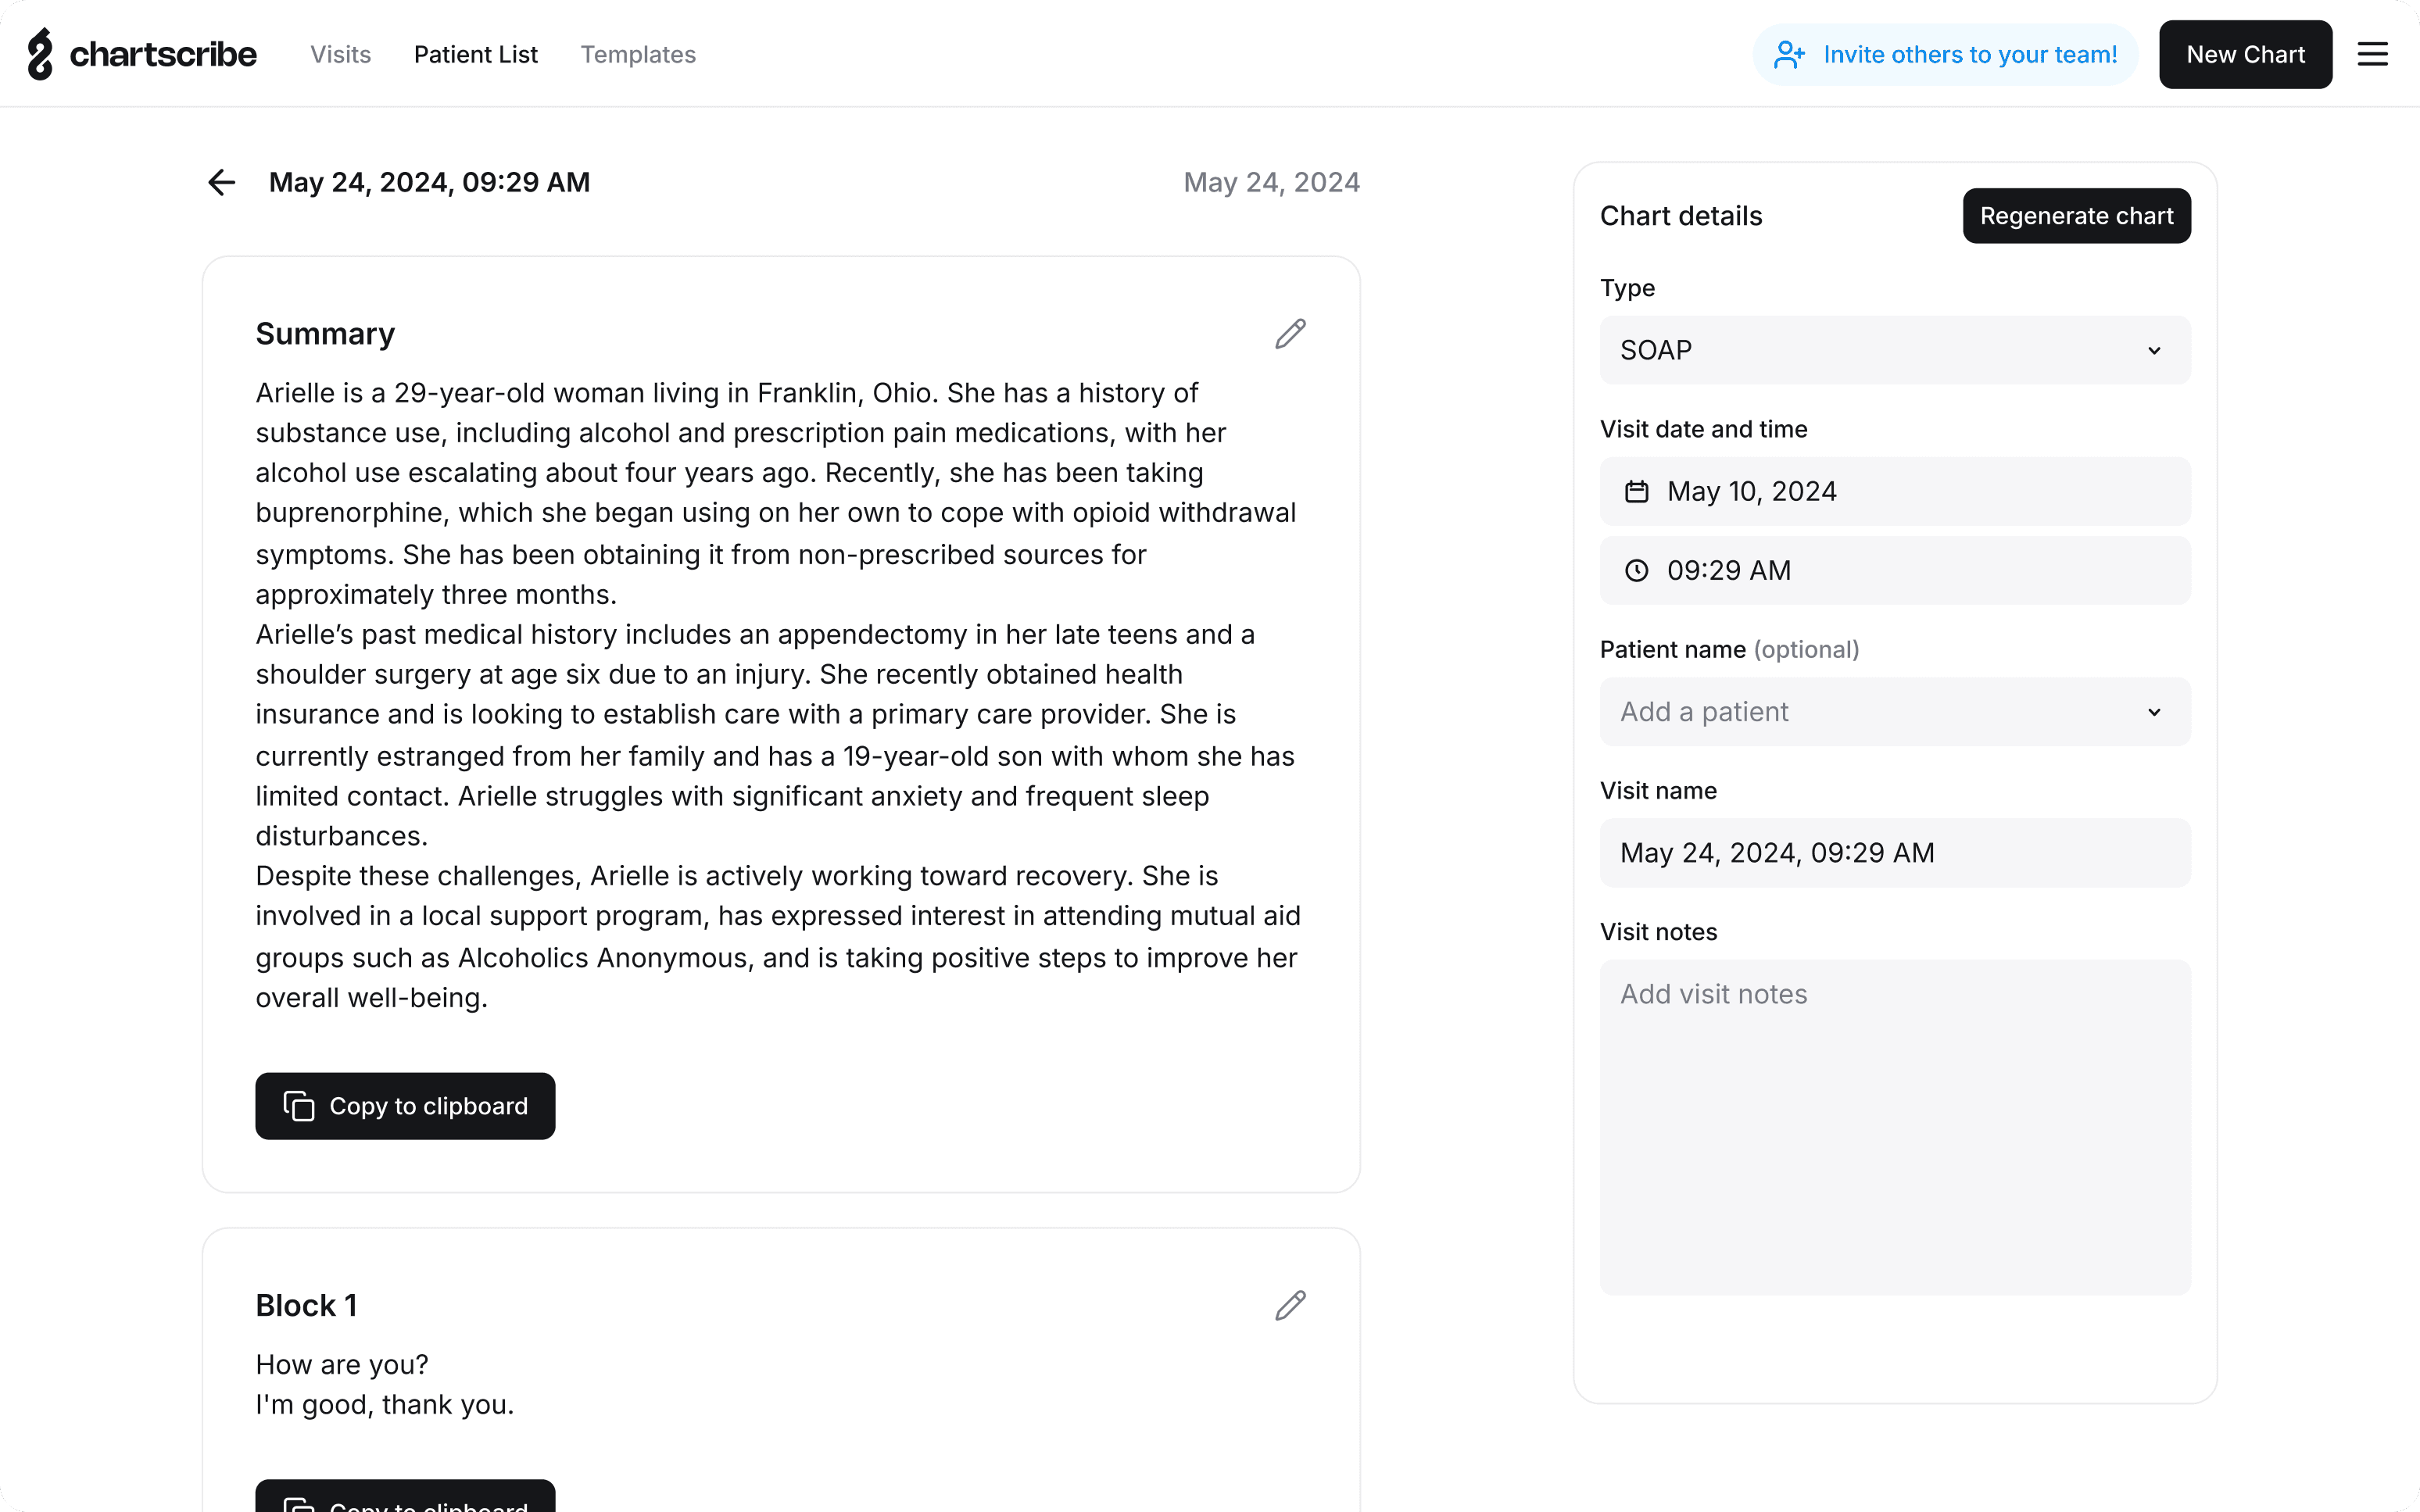This screenshot has width=2420, height=1512.
Task: Edit Block 1 with pencil icon
Action: coord(1290,1305)
